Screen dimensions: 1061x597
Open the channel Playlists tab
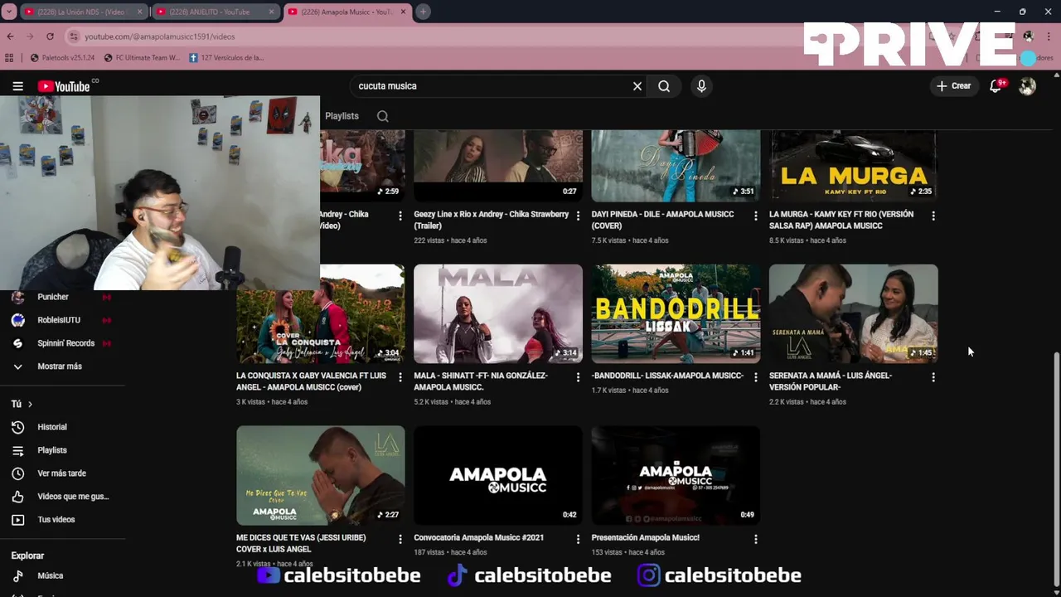pos(342,116)
